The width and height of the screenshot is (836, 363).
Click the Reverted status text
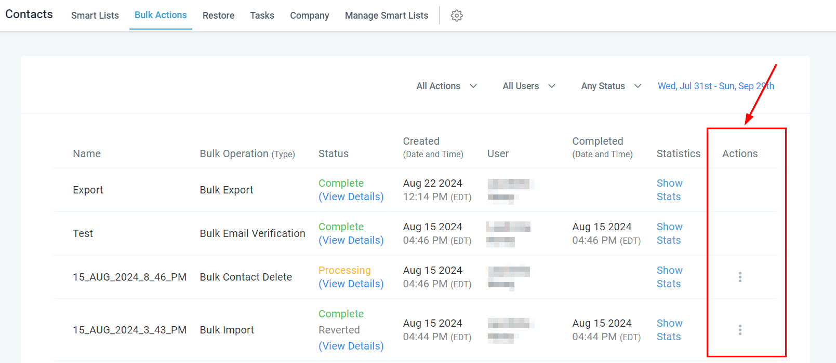pyautogui.click(x=339, y=330)
